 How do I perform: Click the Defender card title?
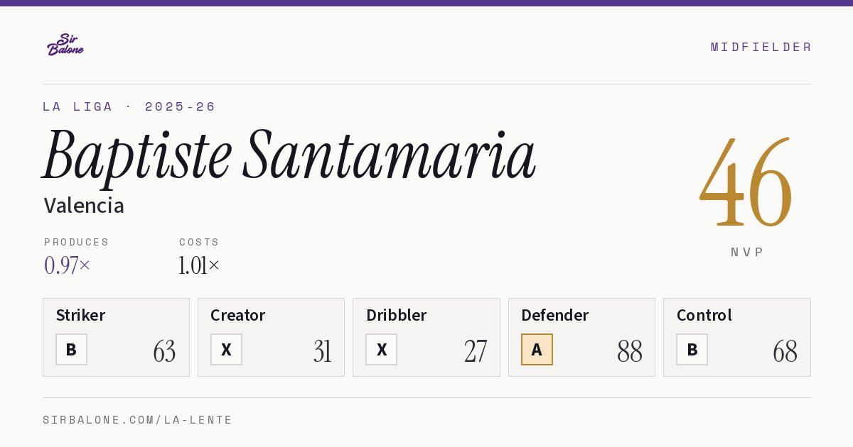555,315
